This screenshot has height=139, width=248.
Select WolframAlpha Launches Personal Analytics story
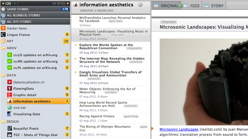point(111,21)
